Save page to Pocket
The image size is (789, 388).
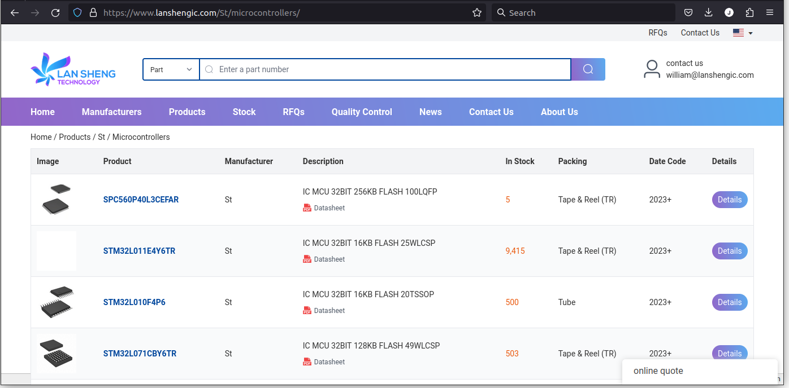[x=688, y=12]
